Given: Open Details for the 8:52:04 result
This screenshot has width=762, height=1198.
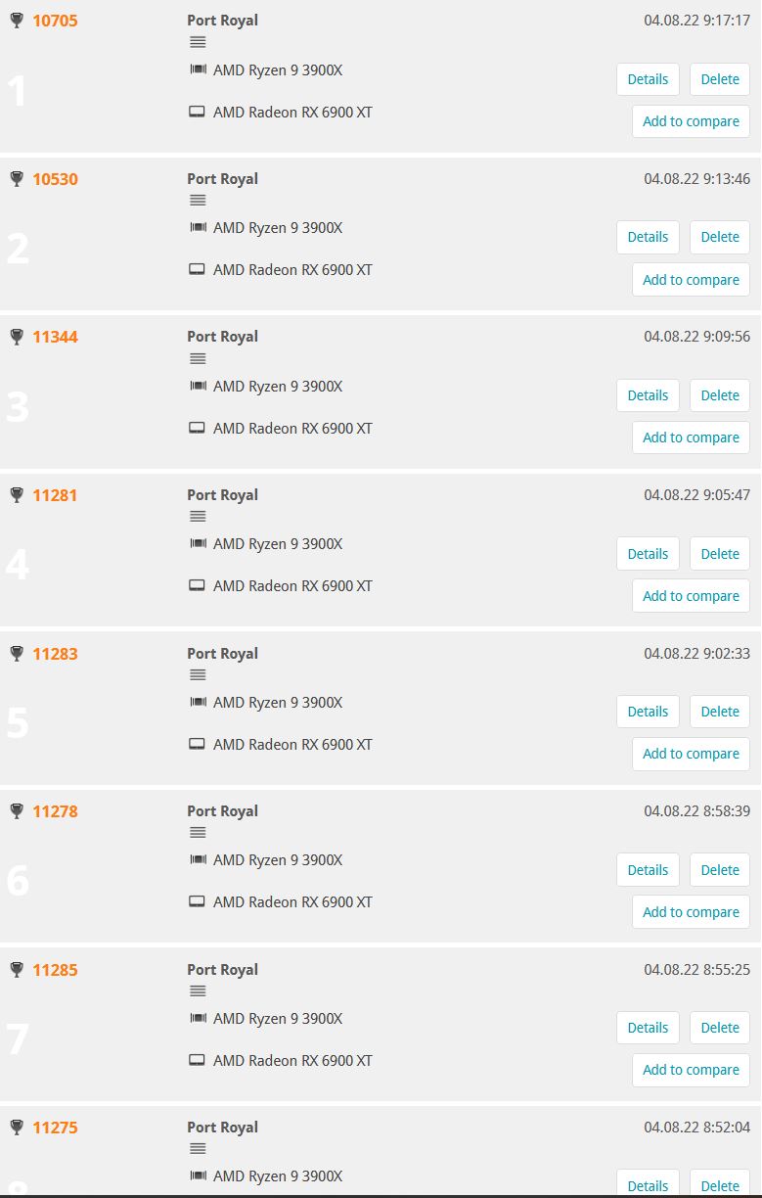Looking at the screenshot, I should (648, 1184).
